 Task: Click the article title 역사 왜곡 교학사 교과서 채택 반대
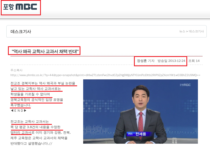click(x=45, y=51)
